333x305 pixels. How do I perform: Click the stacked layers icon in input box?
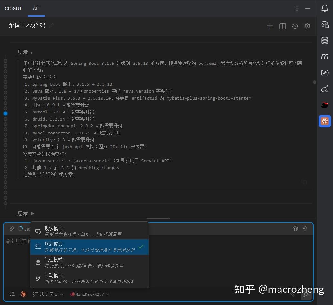pos(295,228)
